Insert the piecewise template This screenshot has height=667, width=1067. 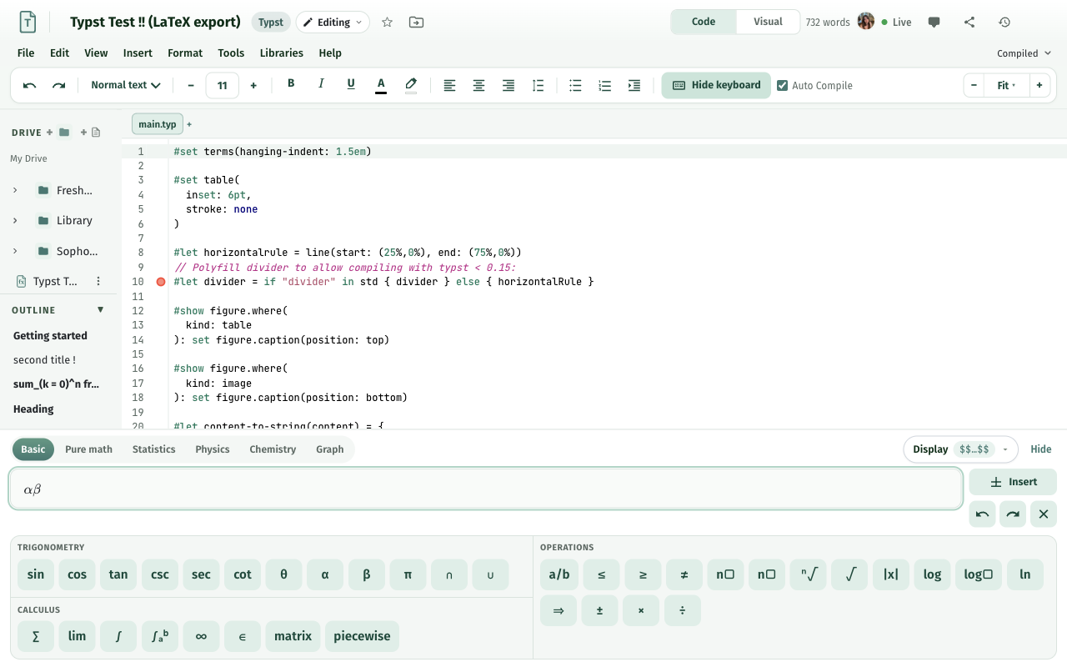coord(363,636)
